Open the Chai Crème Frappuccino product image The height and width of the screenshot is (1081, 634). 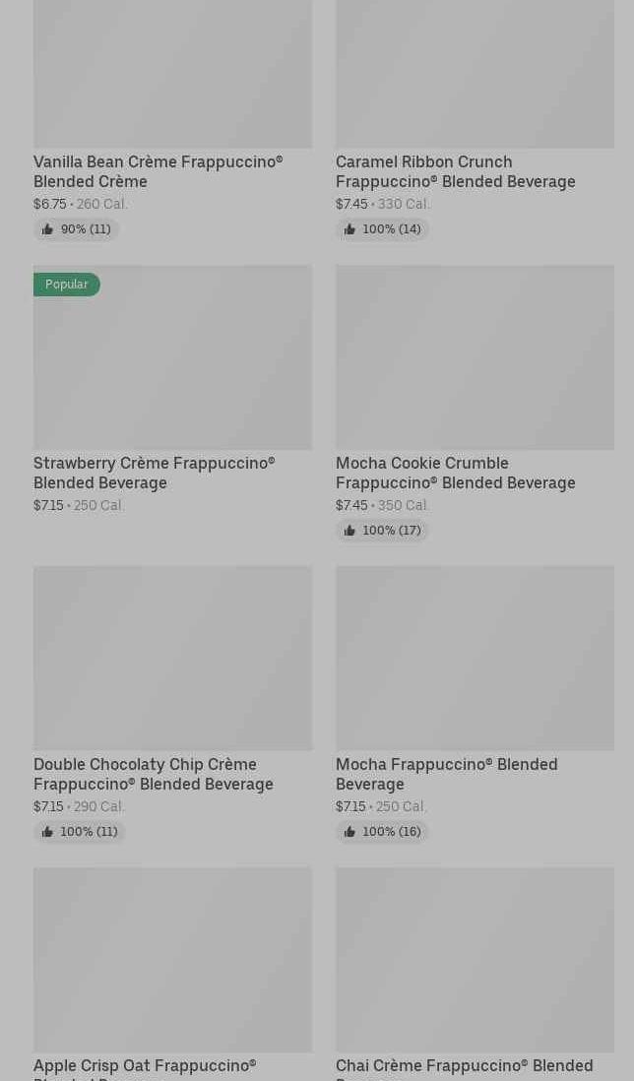click(475, 959)
